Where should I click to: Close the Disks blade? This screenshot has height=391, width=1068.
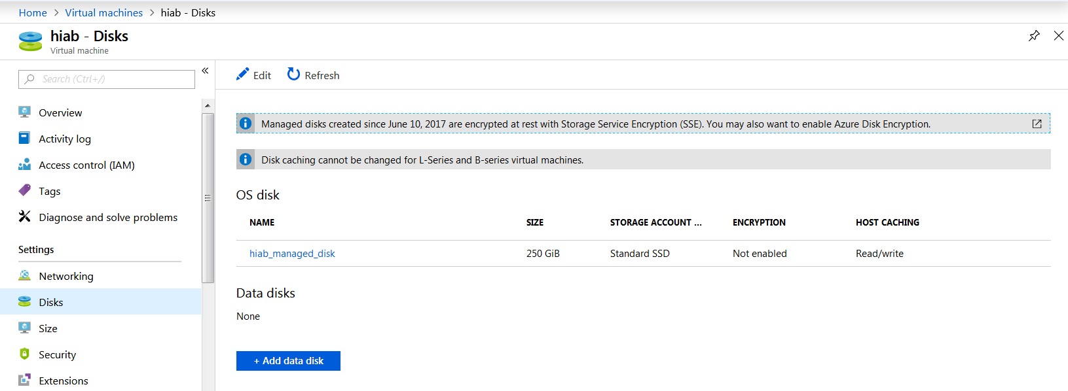click(x=1058, y=36)
